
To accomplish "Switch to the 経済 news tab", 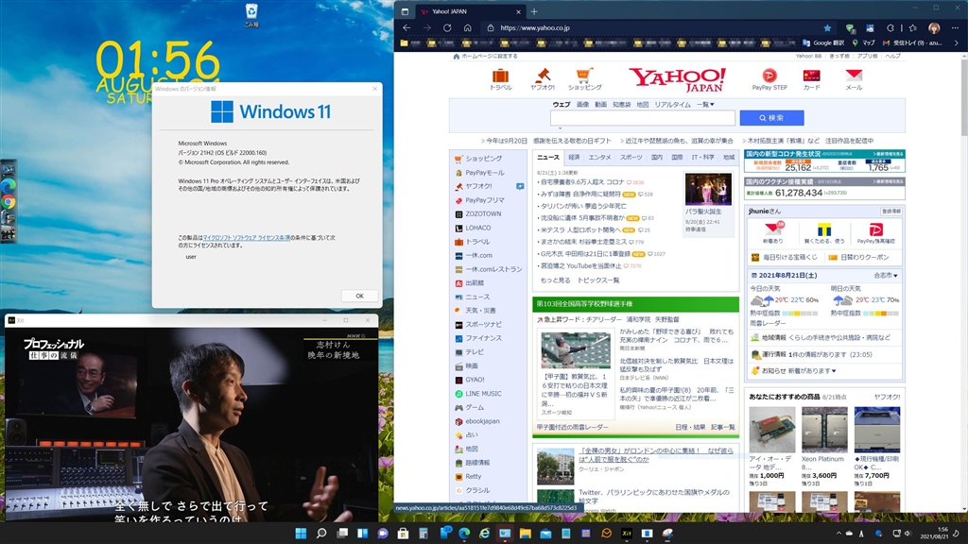I will pyautogui.click(x=574, y=158).
